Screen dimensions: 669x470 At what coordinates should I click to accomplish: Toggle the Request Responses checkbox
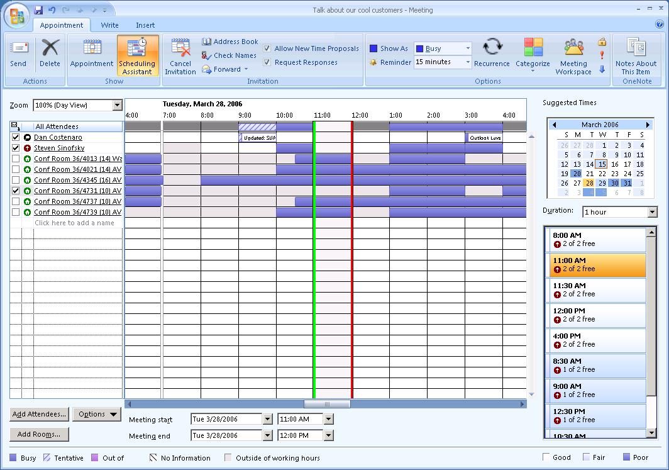[267, 62]
